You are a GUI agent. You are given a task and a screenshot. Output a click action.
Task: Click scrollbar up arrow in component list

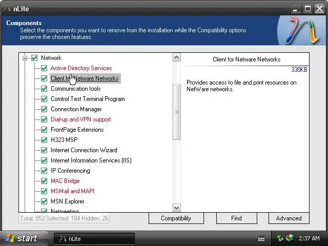tap(177, 57)
